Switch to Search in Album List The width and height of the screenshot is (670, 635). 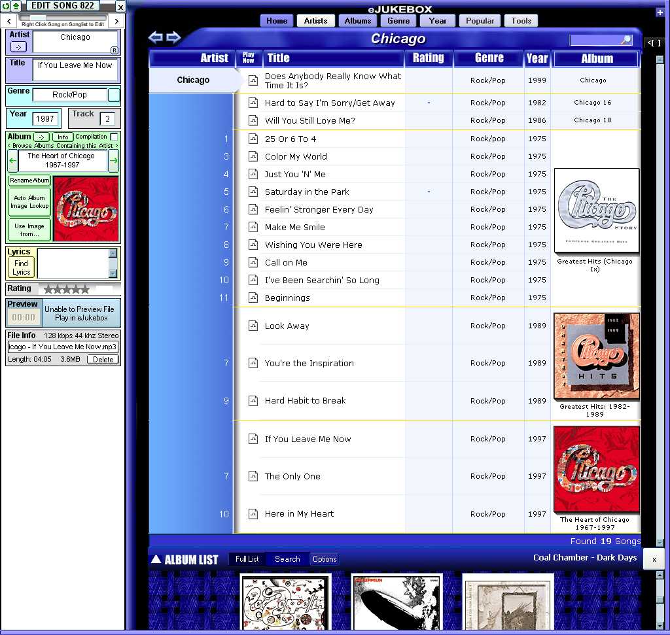(x=287, y=559)
